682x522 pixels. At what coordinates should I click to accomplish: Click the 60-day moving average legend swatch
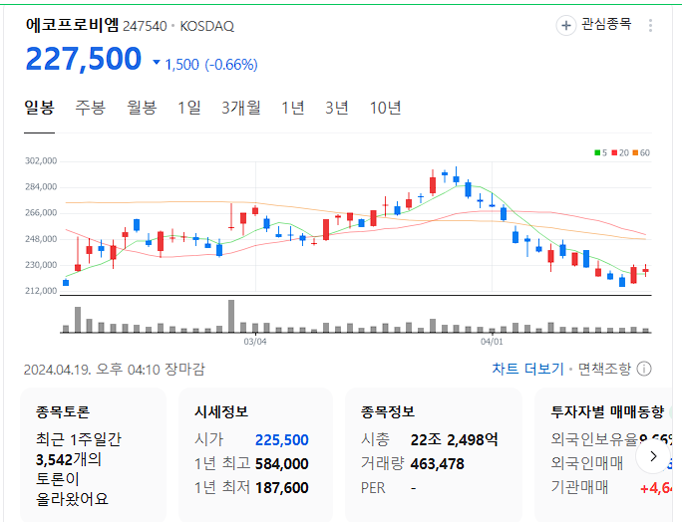coord(635,152)
